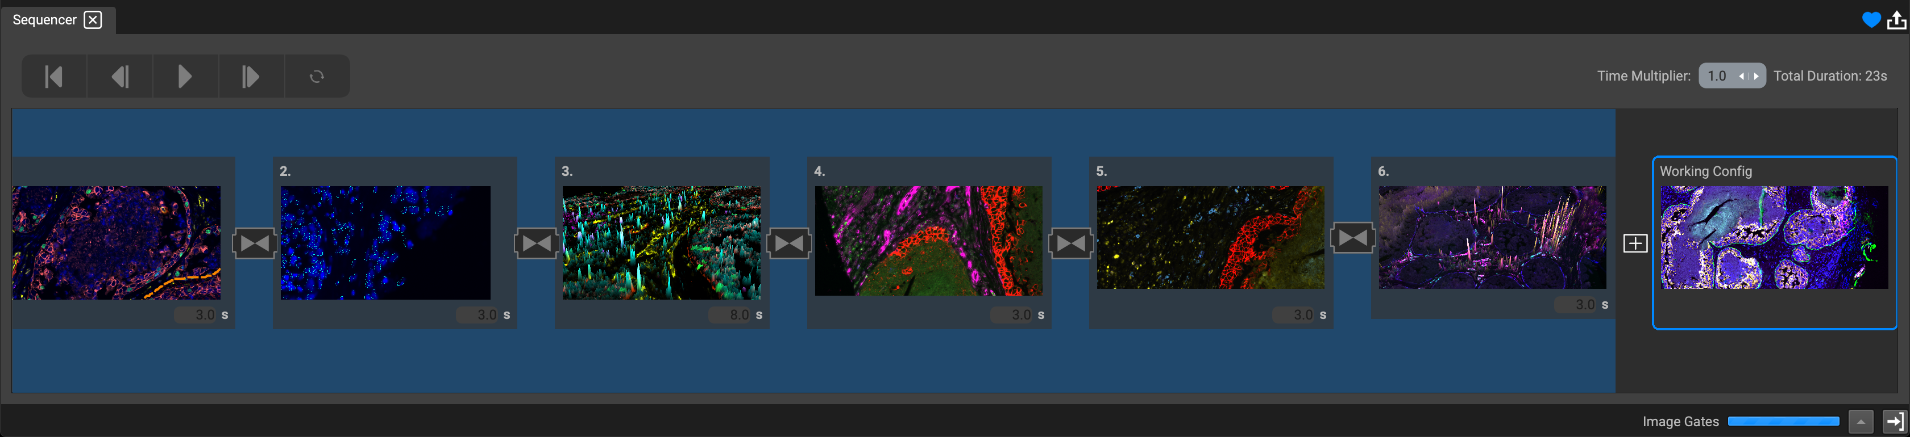This screenshot has height=437, width=1910.
Task: Close the Sequencer tab
Action: 93,20
